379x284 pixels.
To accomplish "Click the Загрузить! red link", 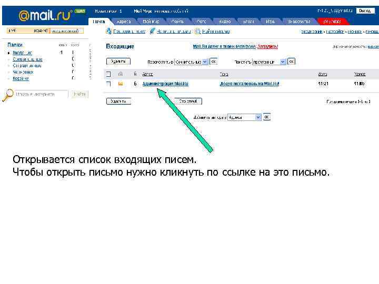I will [267, 46].
